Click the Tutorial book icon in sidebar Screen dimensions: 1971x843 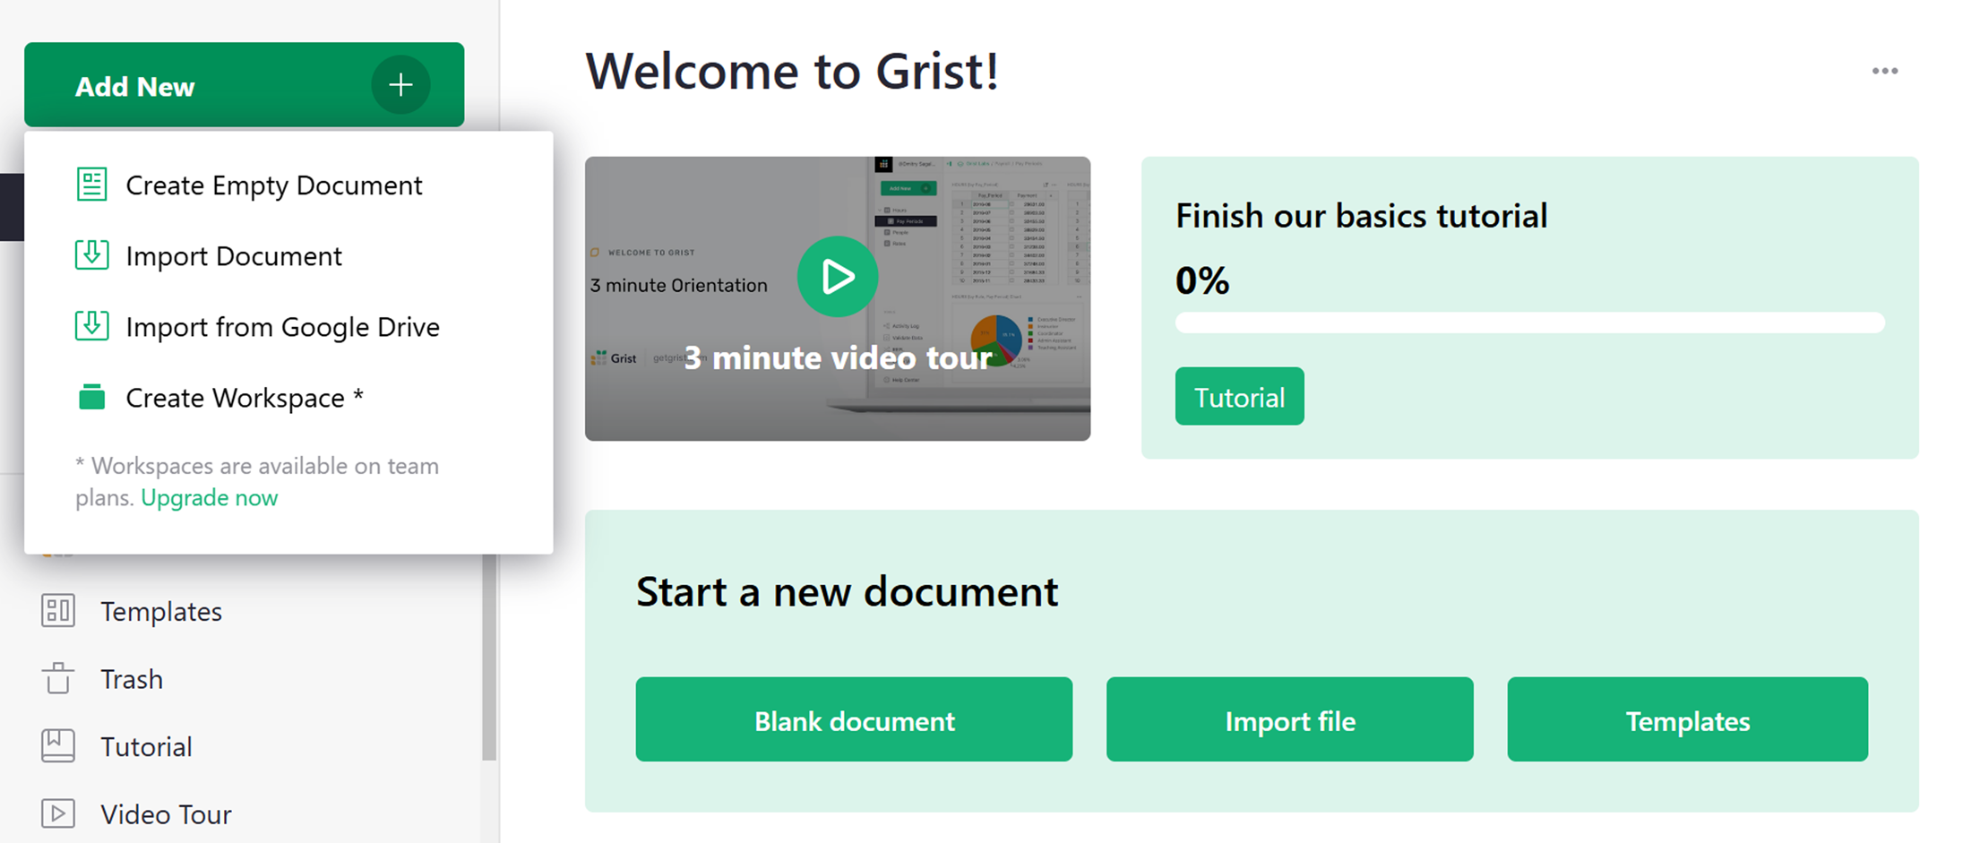[58, 746]
